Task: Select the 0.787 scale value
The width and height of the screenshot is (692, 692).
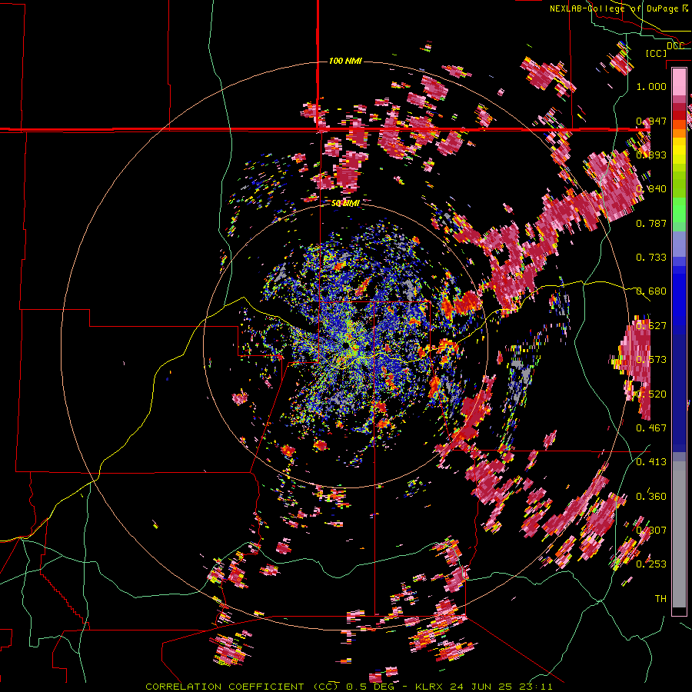Action: [651, 223]
